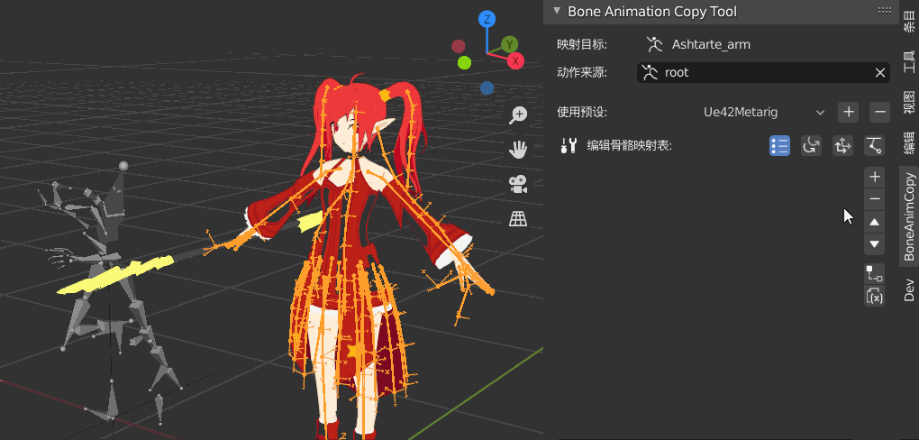
Task: Remove the selected bone mapping entry
Action: coord(875,199)
